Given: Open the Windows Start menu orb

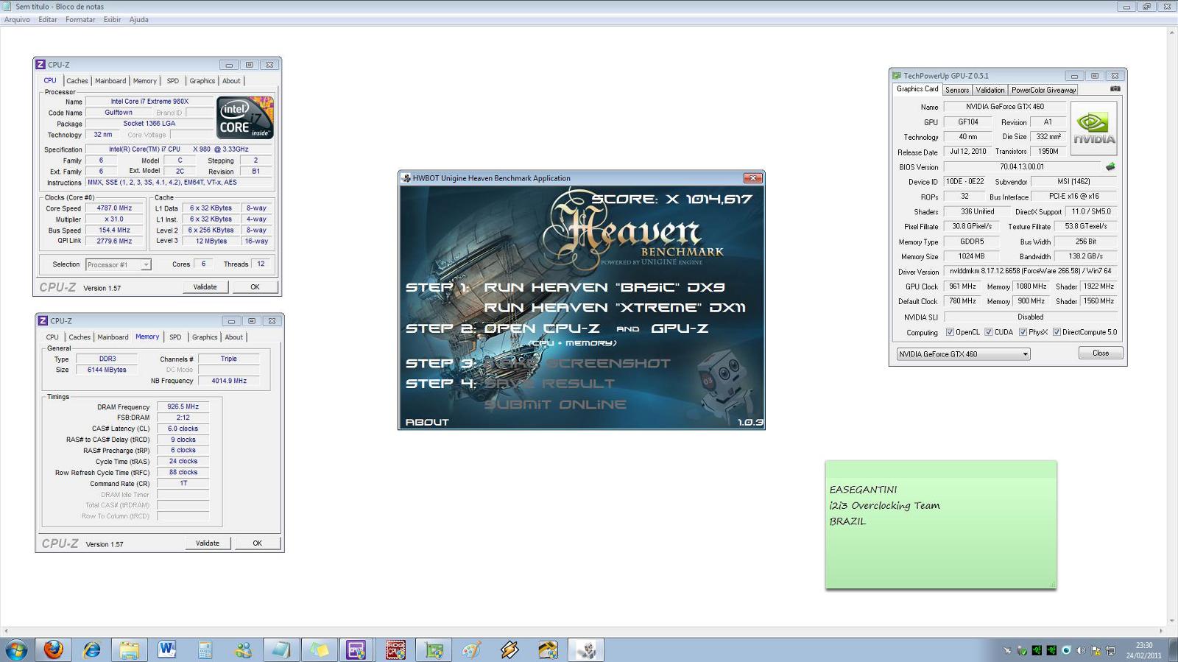Looking at the screenshot, I should coord(16,649).
